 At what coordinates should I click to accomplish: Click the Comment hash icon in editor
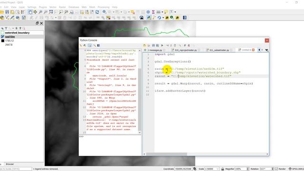pyautogui.click(x=185, y=46)
